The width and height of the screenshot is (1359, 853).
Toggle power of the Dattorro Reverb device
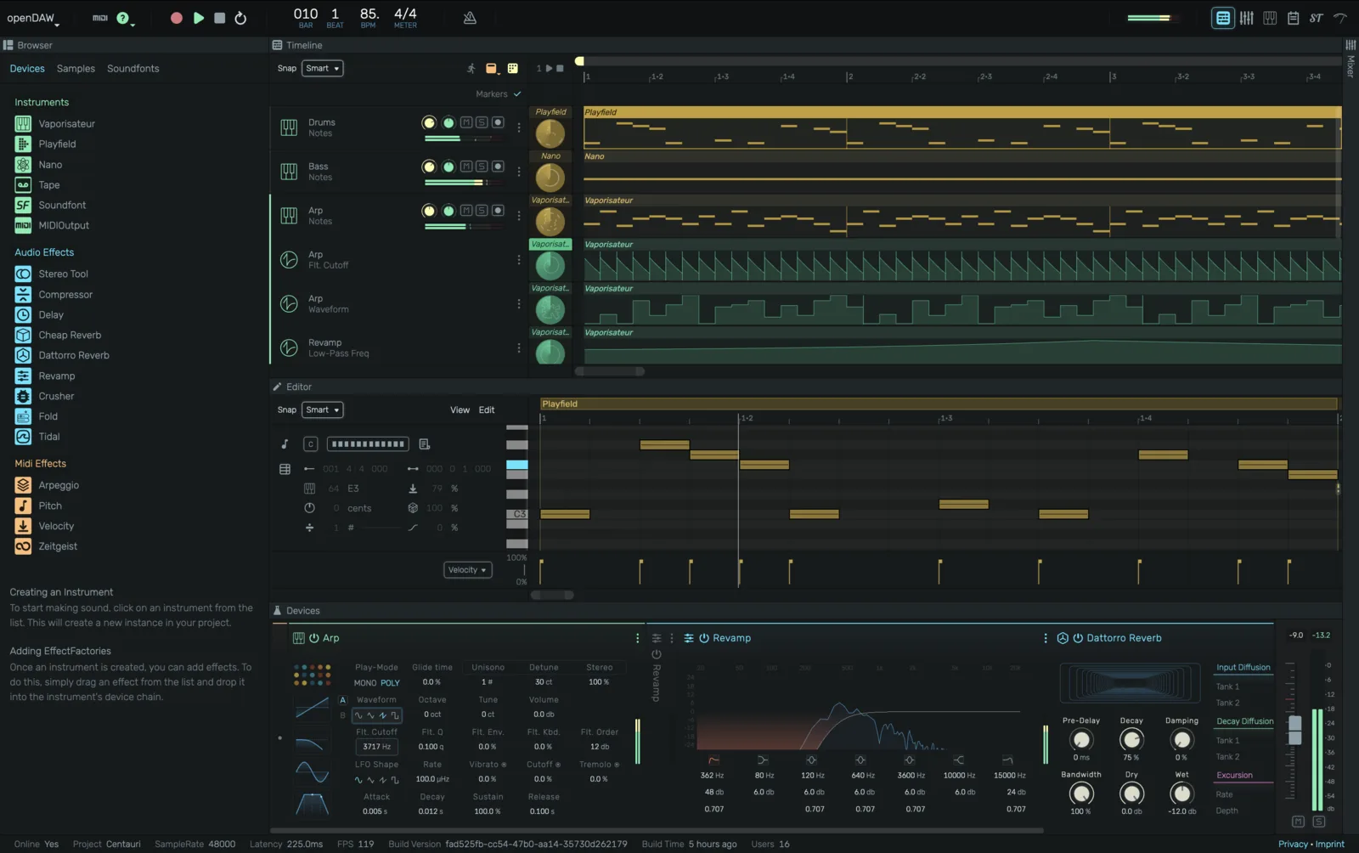[x=1078, y=639]
